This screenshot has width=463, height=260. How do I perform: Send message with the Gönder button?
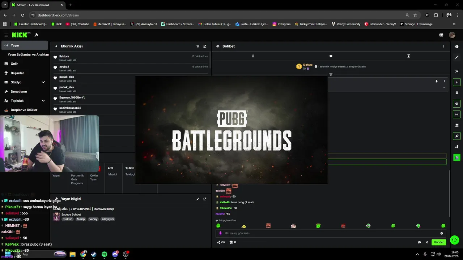point(439,242)
